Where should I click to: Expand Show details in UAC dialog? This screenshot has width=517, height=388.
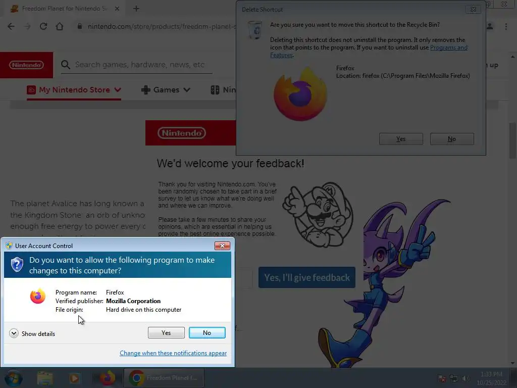[32, 333]
